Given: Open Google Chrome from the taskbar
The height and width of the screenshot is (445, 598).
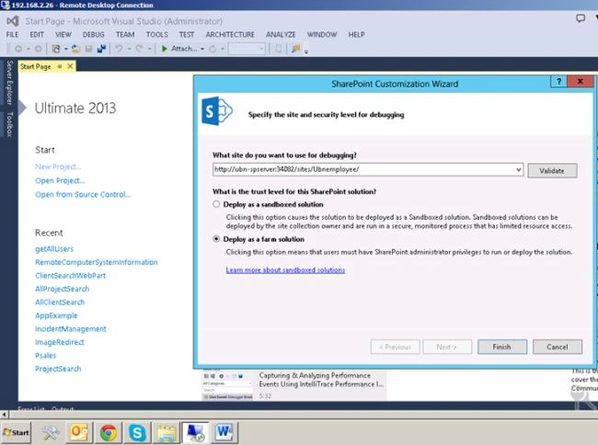Looking at the screenshot, I should pos(109,432).
